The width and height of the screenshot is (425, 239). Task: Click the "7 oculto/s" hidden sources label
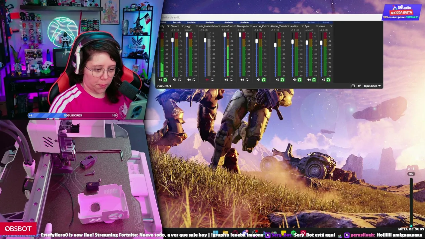(x=164, y=86)
